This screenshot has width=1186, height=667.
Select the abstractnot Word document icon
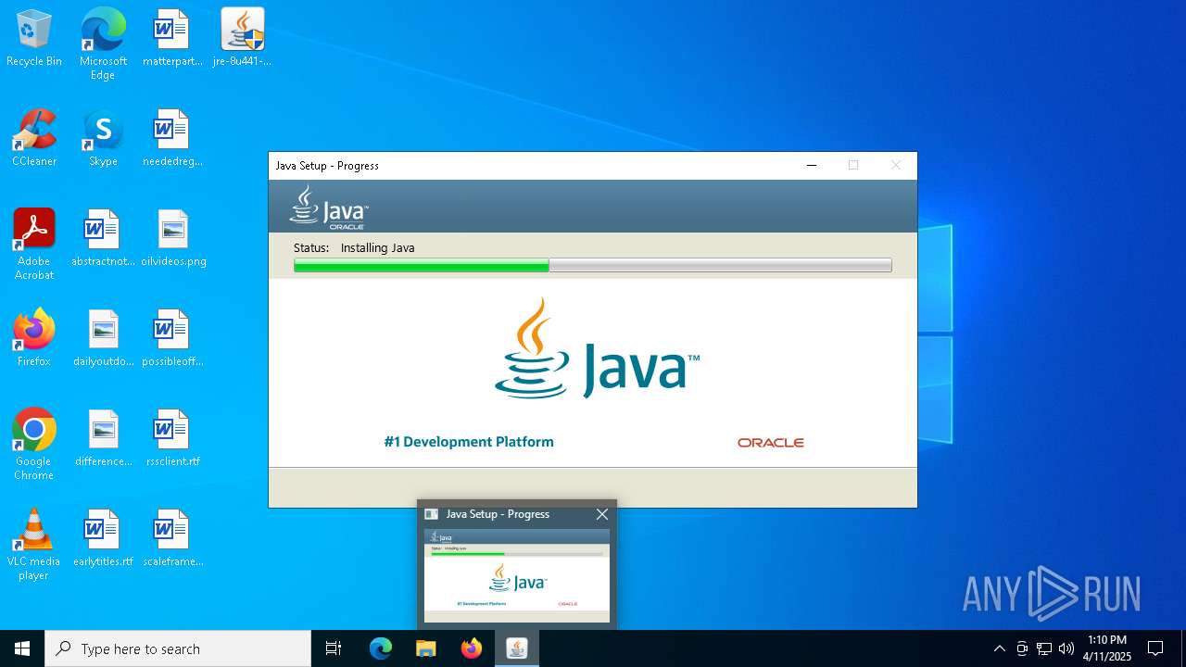pyautogui.click(x=103, y=238)
